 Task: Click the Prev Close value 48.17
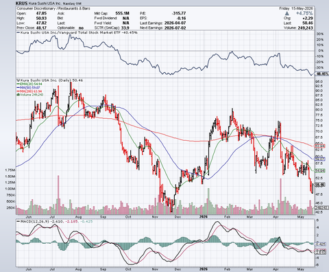pyautogui.click(x=41, y=27)
